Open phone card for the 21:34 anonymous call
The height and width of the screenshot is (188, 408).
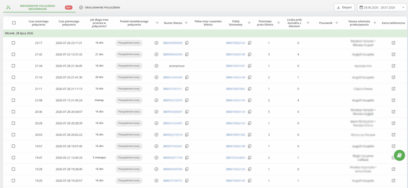pos(393,66)
